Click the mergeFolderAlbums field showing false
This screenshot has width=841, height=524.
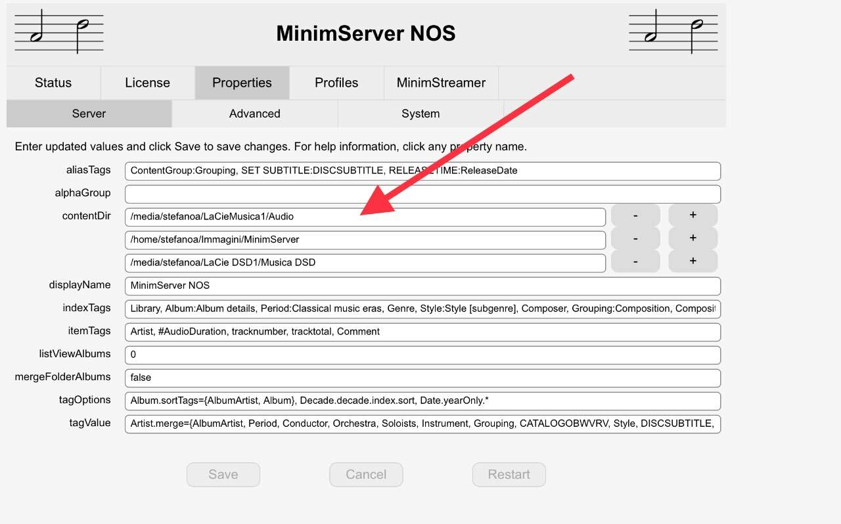422,378
